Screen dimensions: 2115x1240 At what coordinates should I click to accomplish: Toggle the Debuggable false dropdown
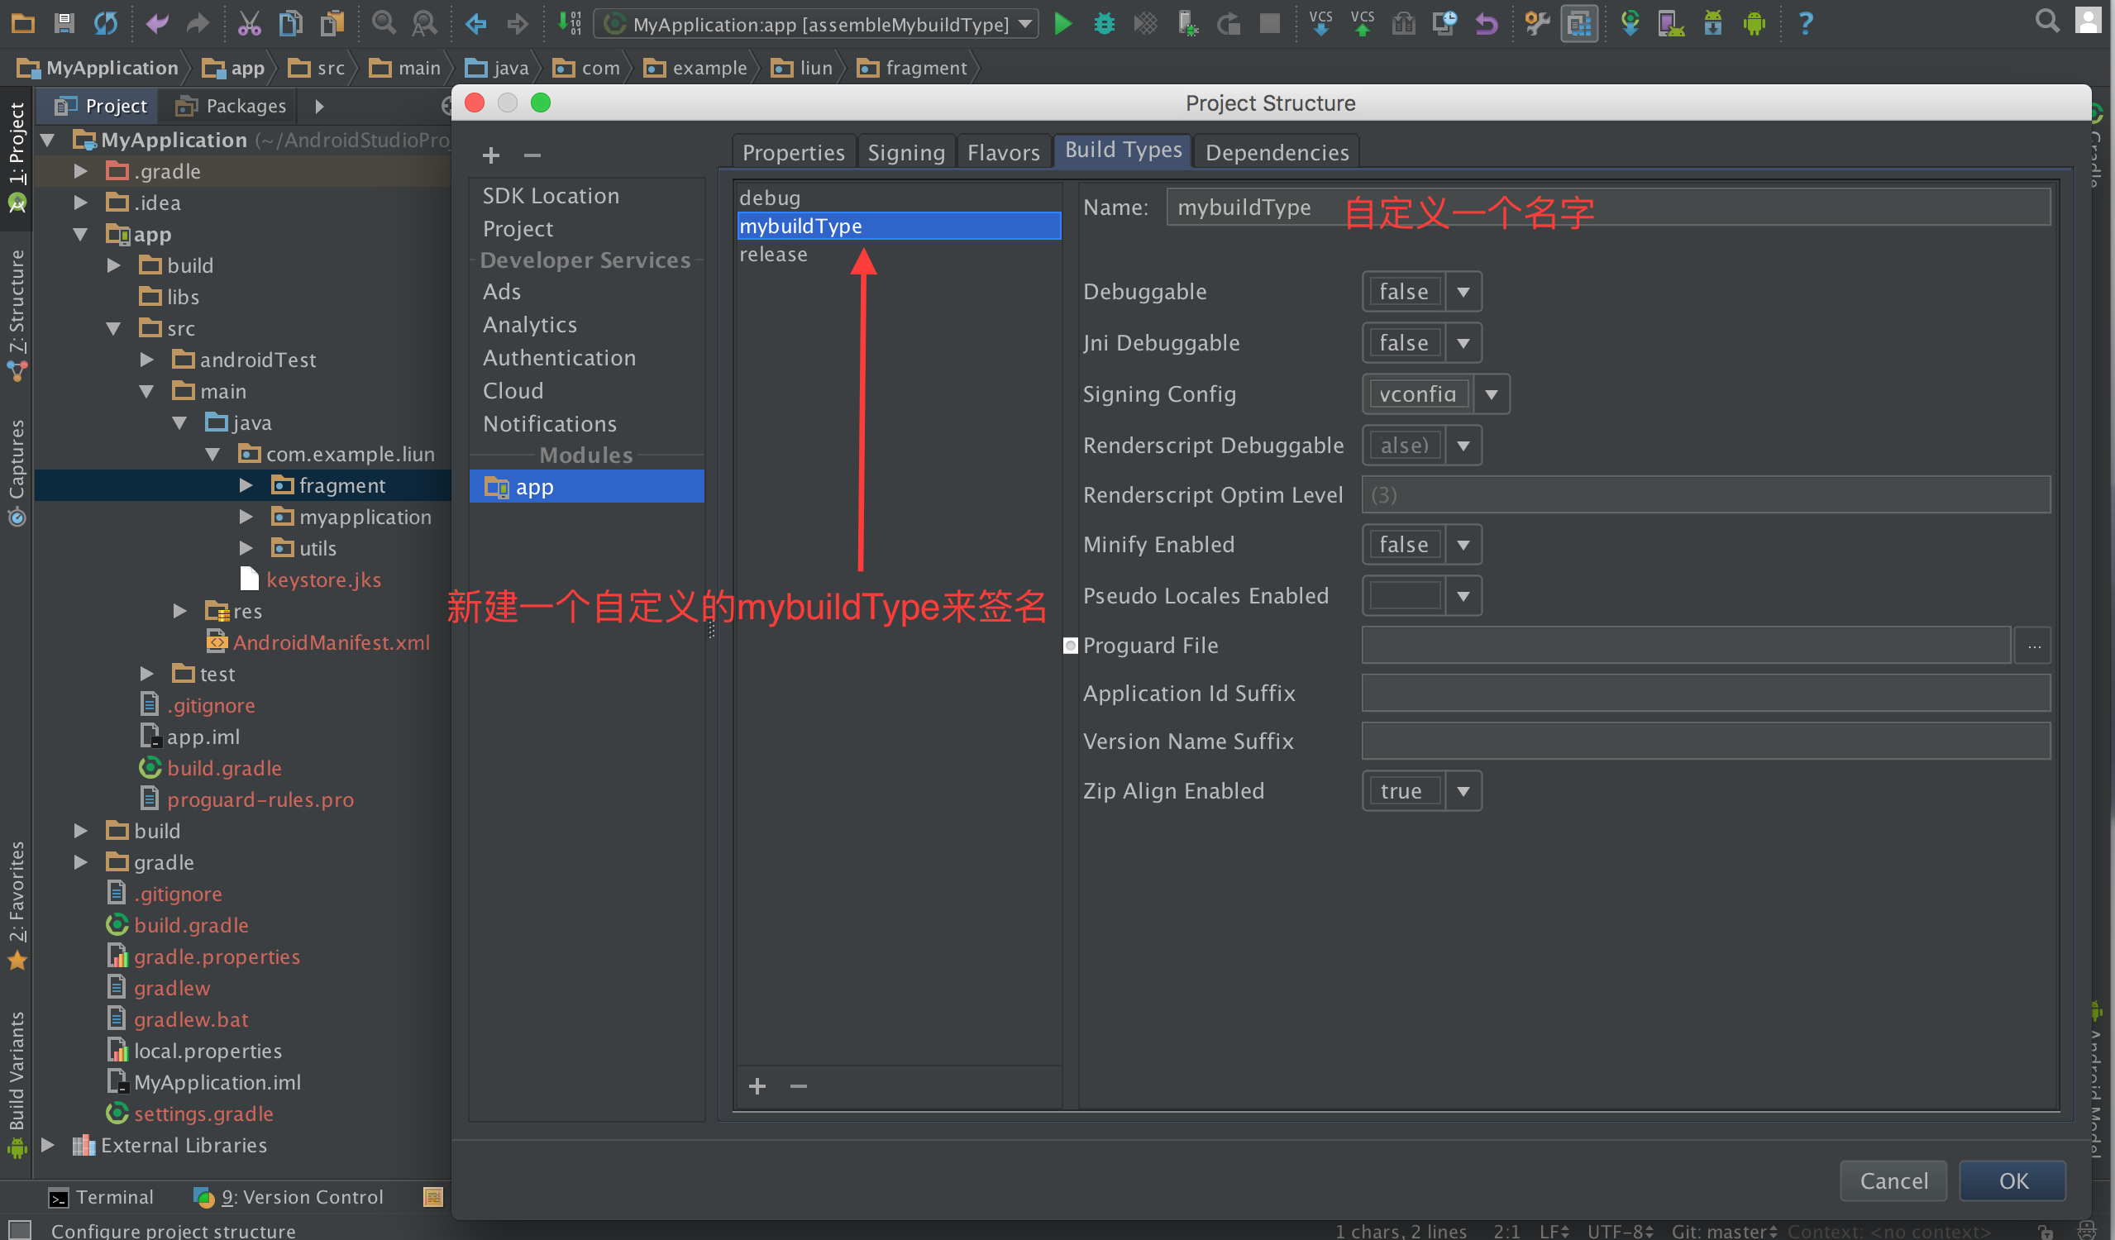tap(1463, 291)
